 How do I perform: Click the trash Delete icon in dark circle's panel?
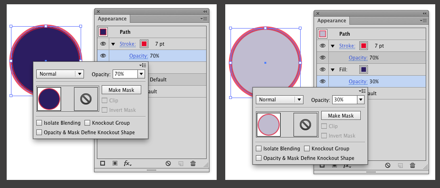[193, 164]
